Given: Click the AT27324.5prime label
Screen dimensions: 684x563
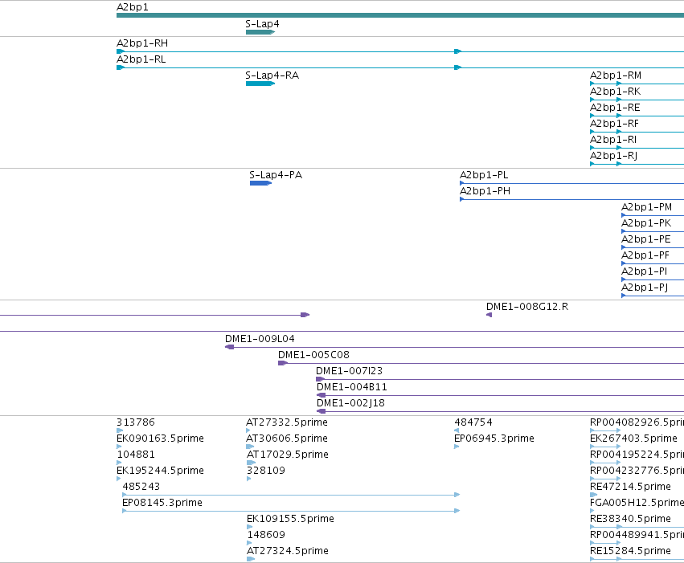Looking at the screenshot, I should (x=288, y=551).
